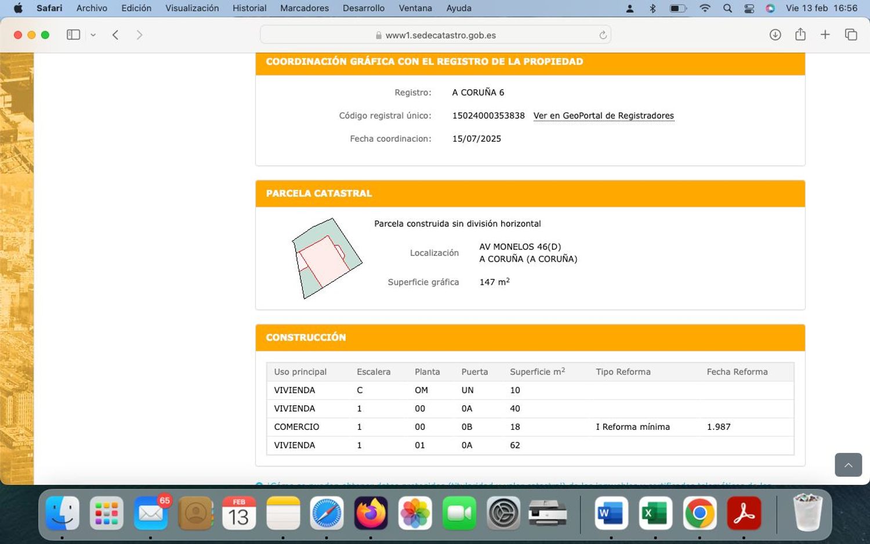Expand the Wi-Fi status menu
Viewport: 870px width, 544px height.
pyautogui.click(x=705, y=8)
